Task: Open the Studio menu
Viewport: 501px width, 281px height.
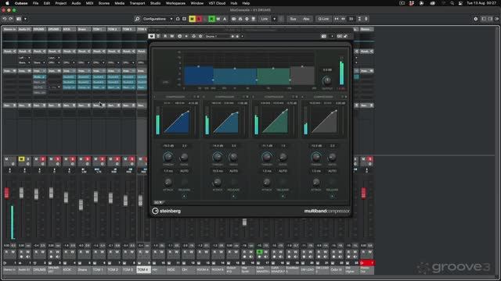Action: click(155, 3)
